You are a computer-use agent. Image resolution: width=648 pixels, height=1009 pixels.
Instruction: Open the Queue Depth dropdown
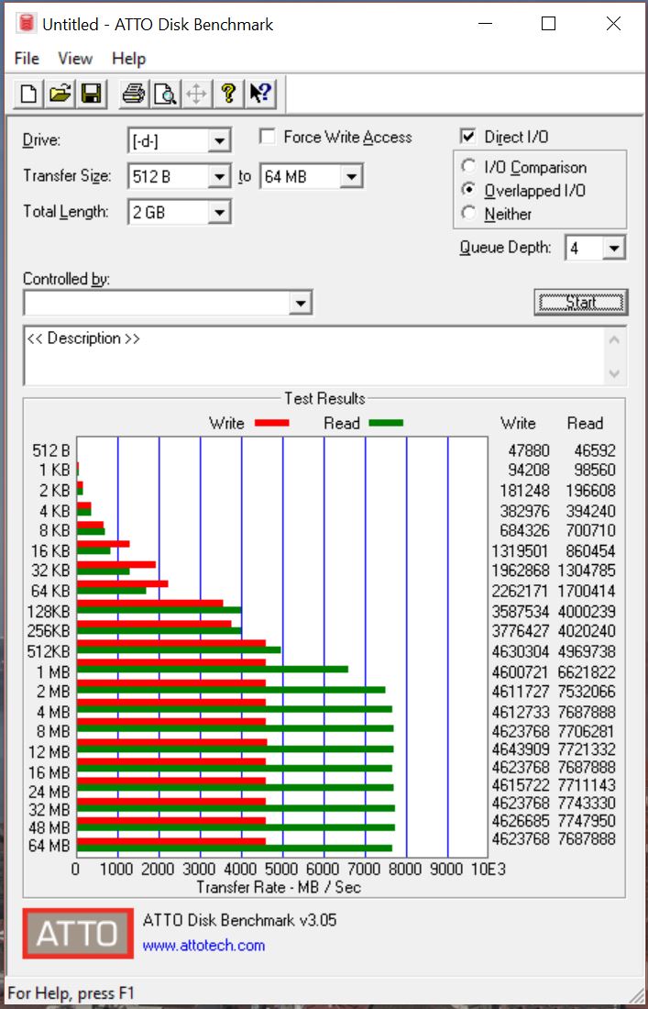point(614,248)
